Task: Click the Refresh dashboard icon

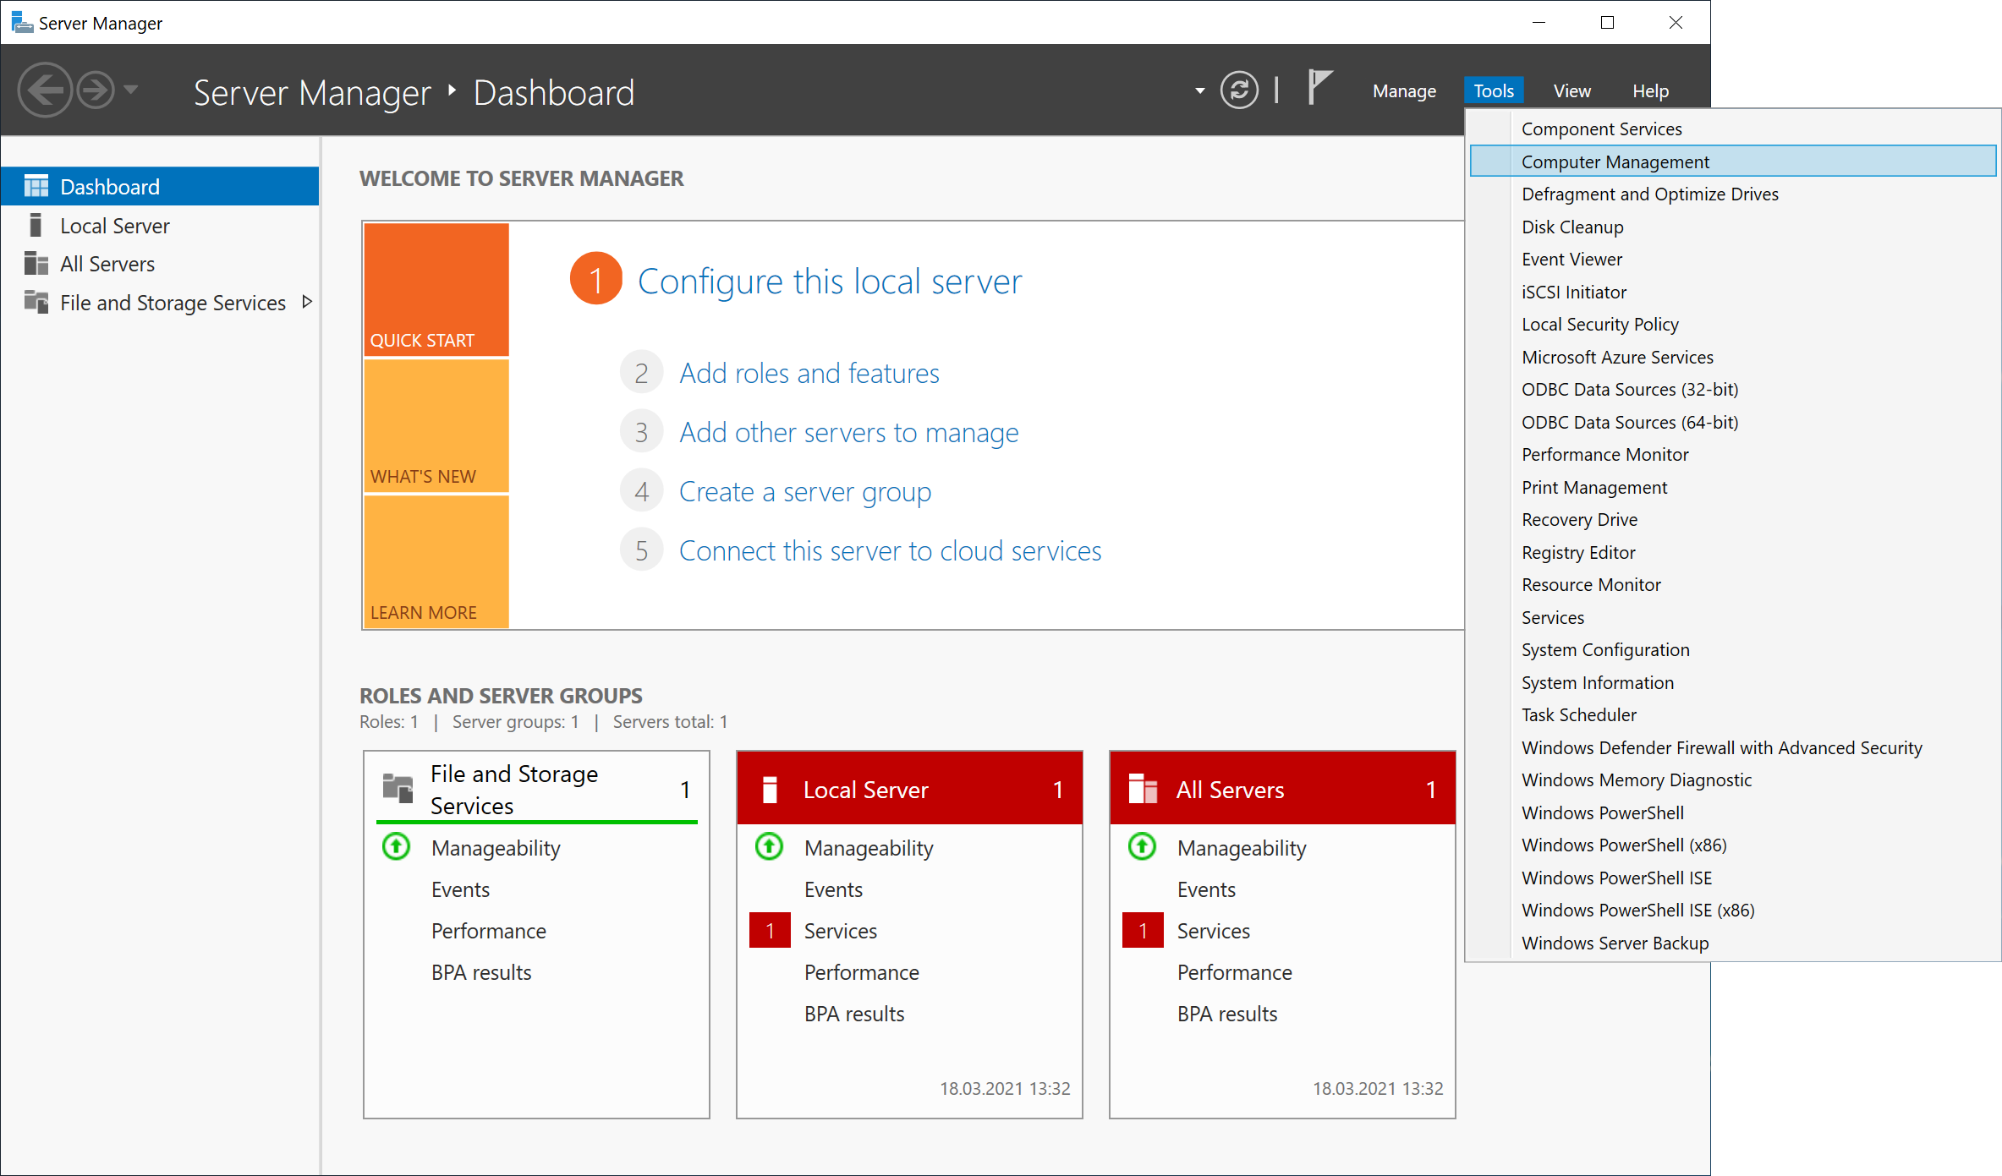Action: [1239, 90]
